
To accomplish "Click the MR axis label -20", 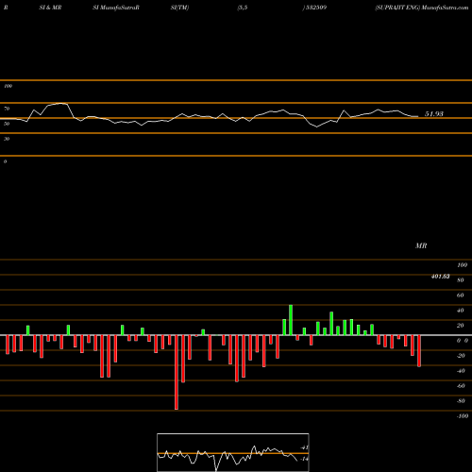I will (461, 356).
